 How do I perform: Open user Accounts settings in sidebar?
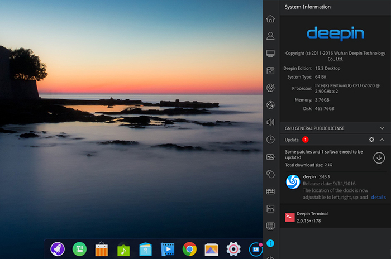pos(270,36)
